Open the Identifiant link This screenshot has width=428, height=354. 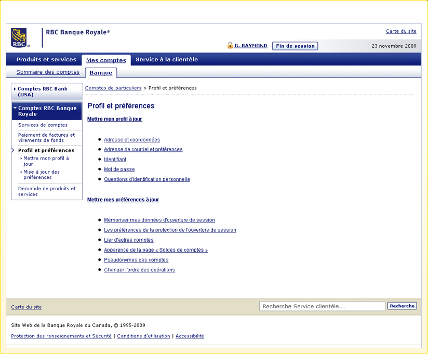point(115,160)
